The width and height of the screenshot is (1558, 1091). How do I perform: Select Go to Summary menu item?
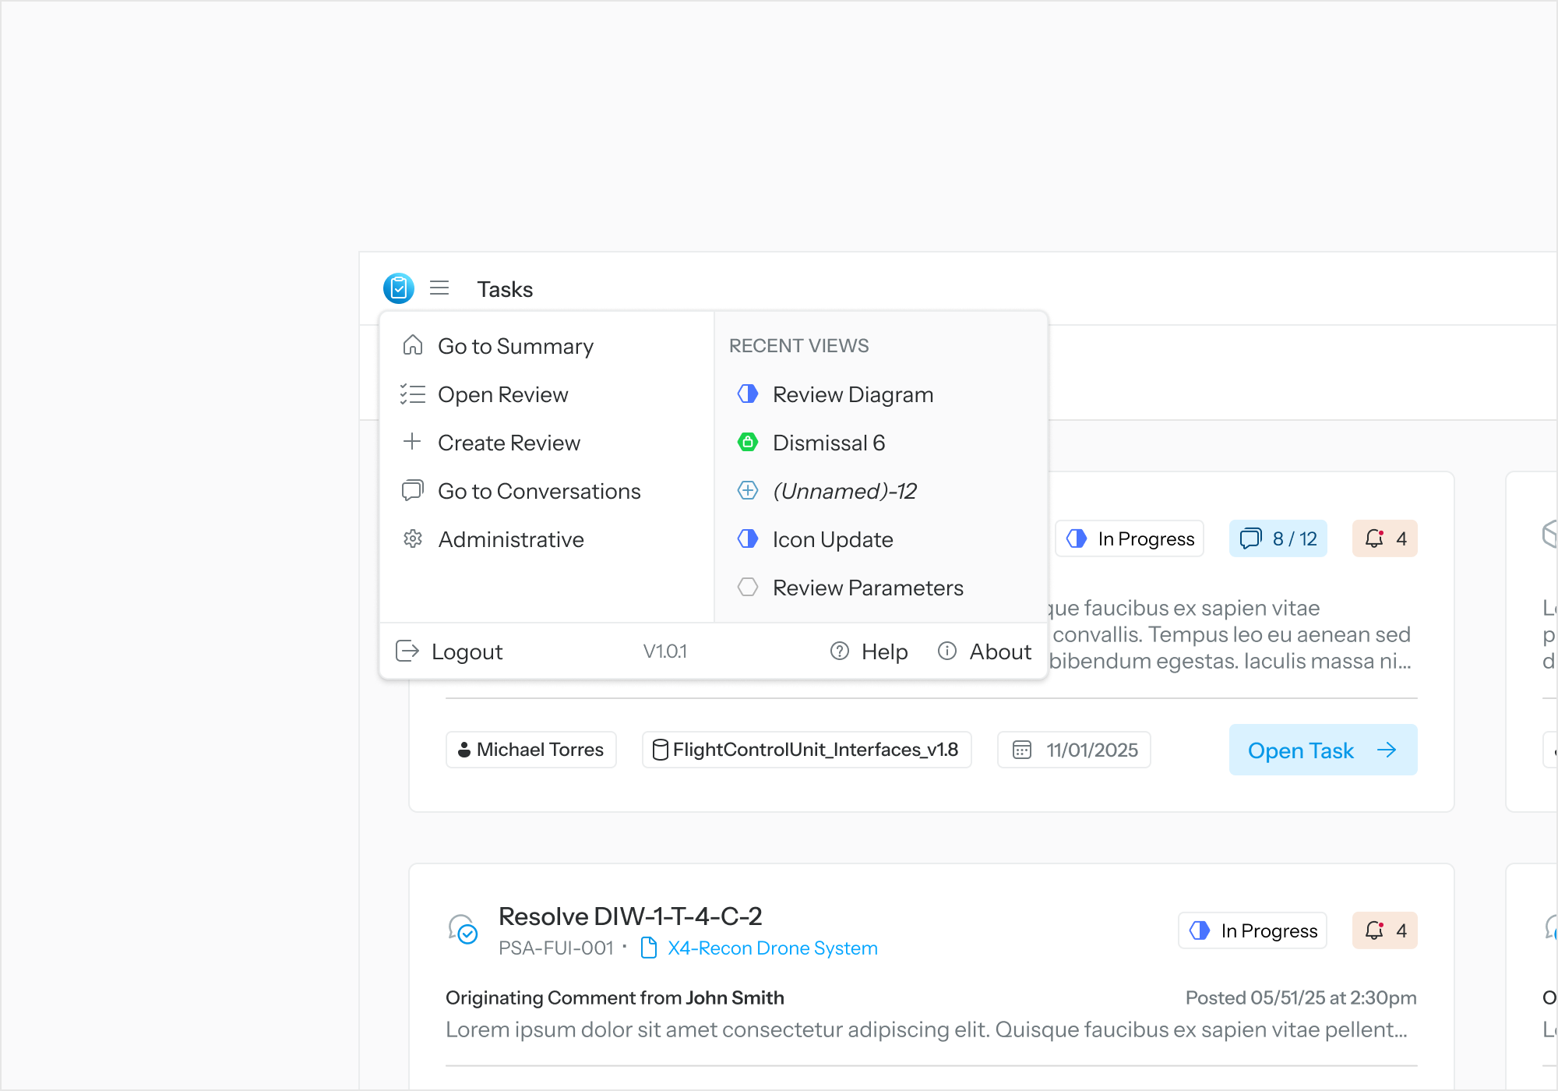(515, 346)
